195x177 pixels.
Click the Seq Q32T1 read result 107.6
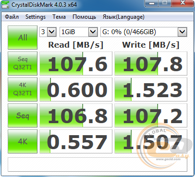(x=76, y=63)
